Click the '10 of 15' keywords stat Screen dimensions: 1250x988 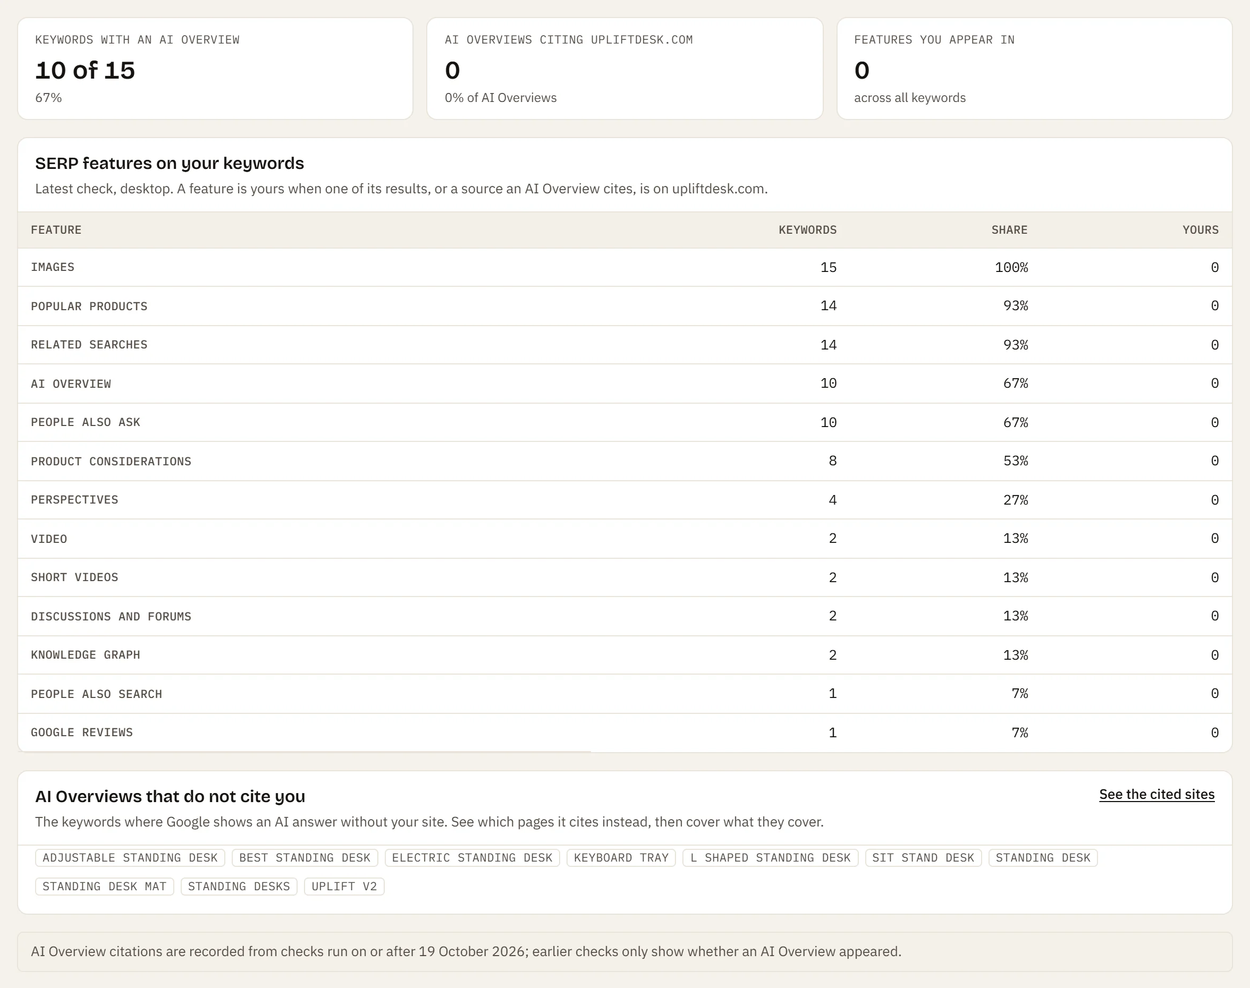pos(85,70)
